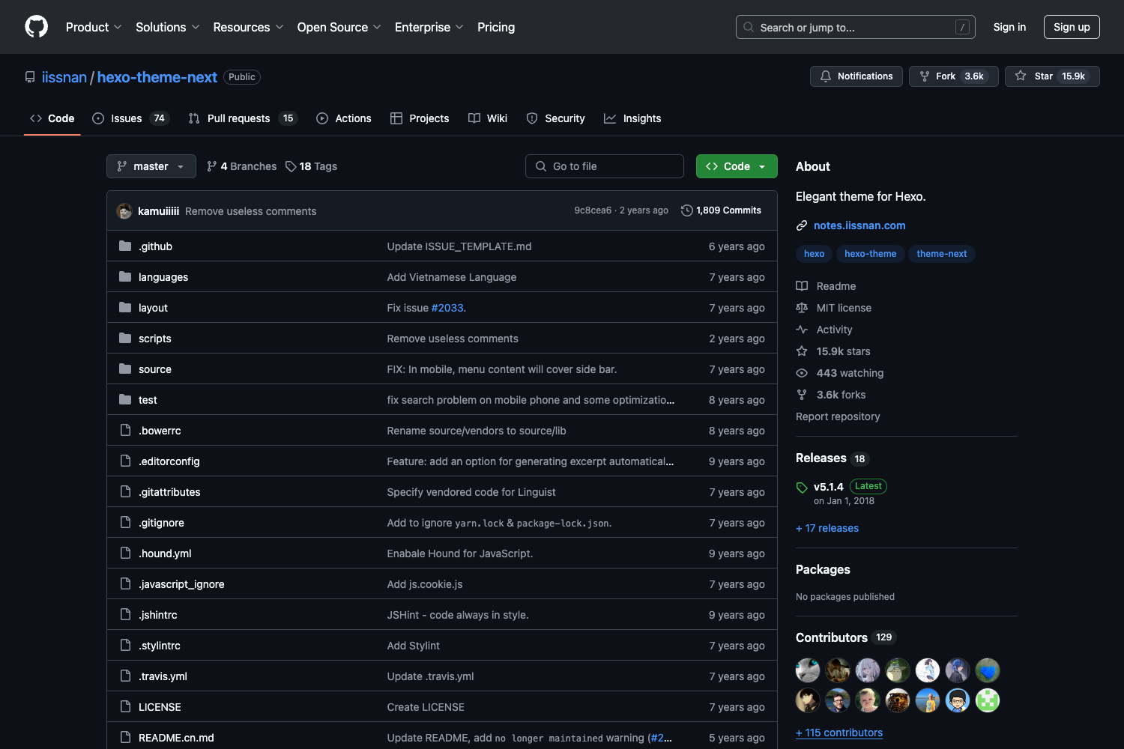Open the Pull requests tab
The image size is (1124, 749).
pyautogui.click(x=243, y=118)
